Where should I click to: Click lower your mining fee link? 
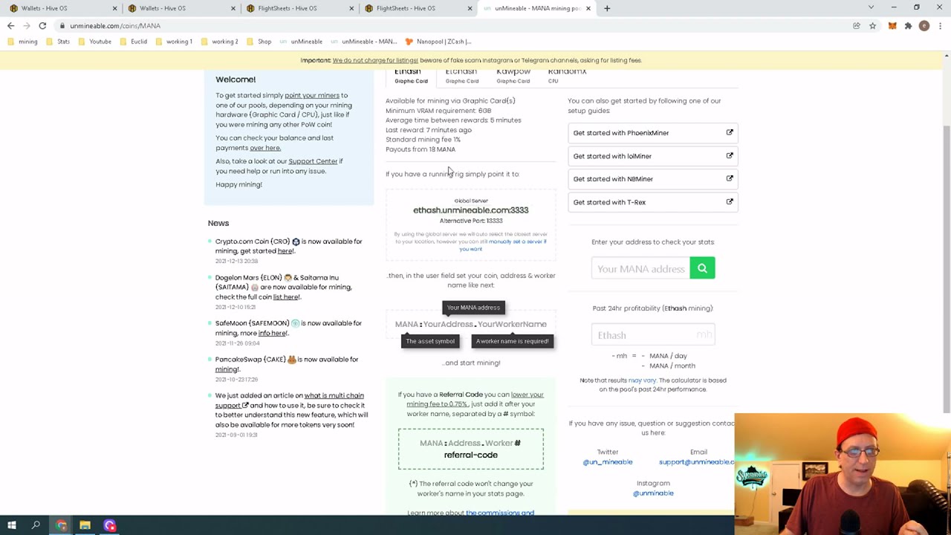(475, 399)
